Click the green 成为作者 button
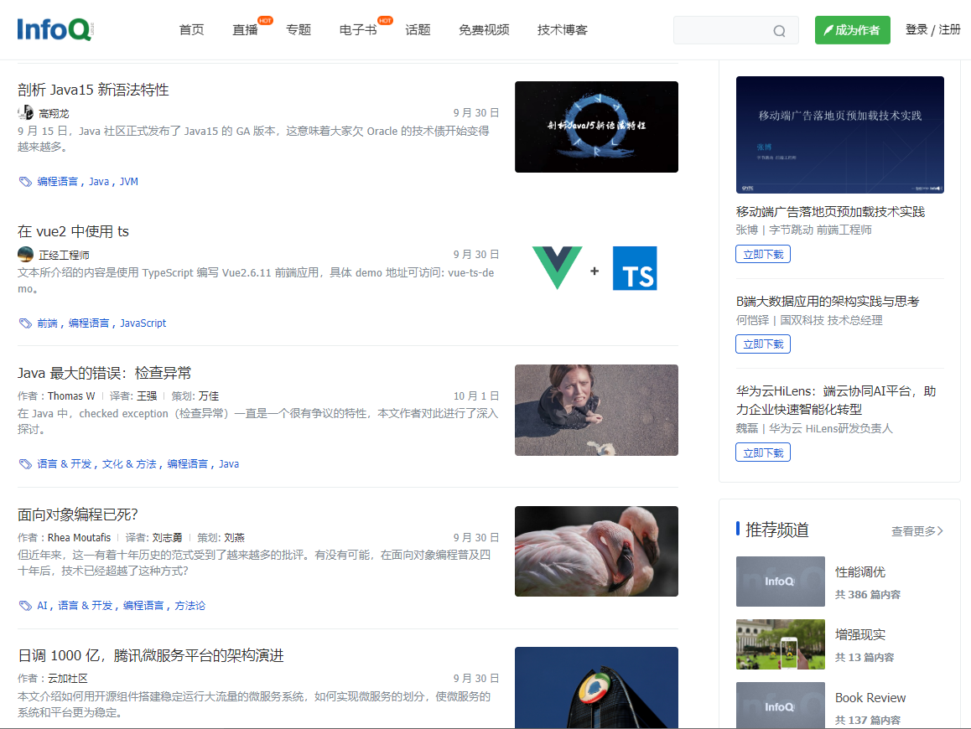 (852, 30)
